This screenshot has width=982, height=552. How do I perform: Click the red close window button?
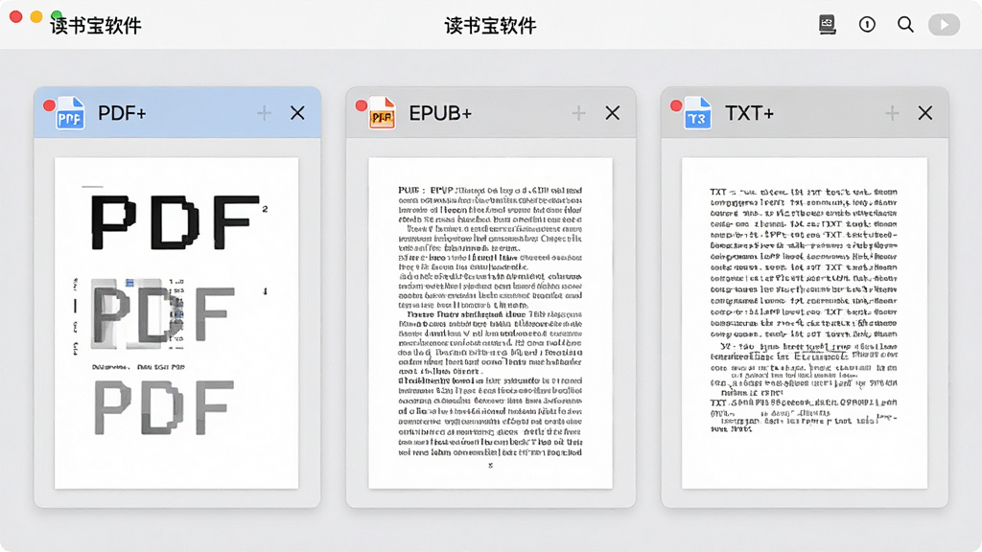(16, 17)
